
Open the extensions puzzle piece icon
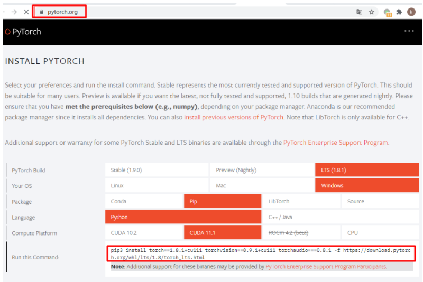(399, 12)
